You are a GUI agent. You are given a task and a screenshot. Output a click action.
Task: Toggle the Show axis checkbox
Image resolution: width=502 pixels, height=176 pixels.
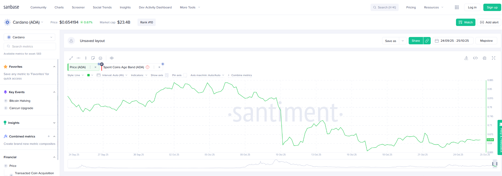point(167,75)
